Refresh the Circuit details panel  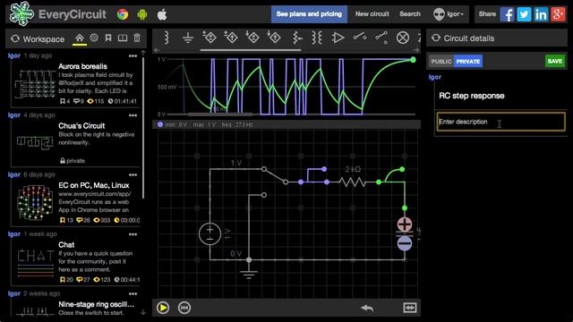[x=436, y=38]
